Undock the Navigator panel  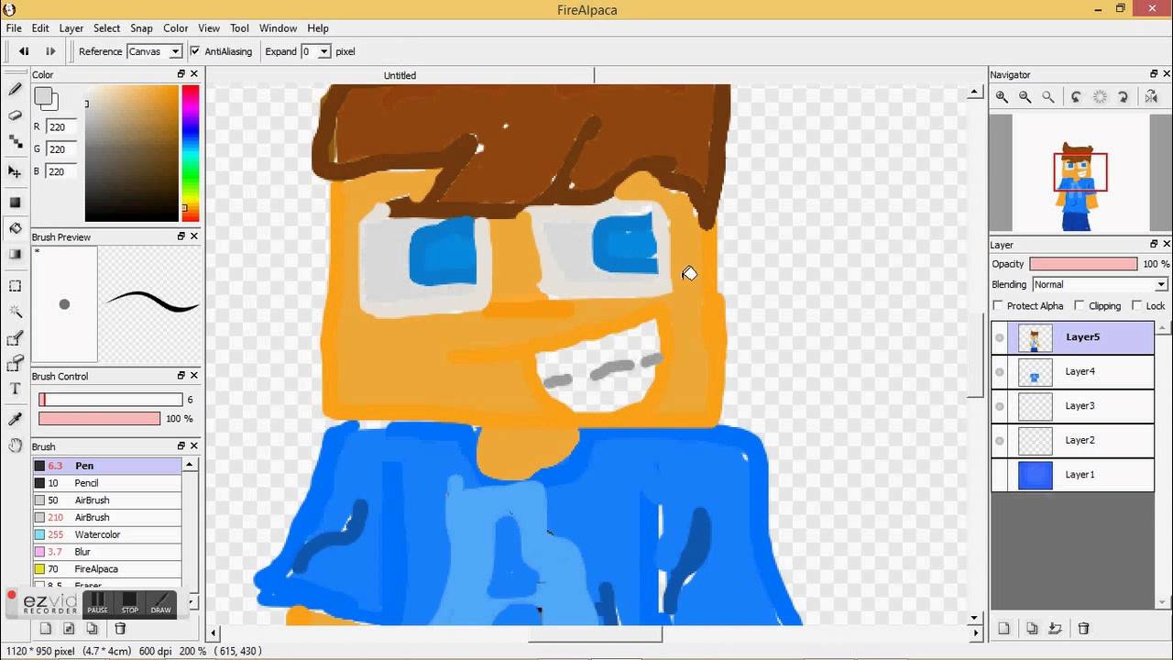(1154, 74)
